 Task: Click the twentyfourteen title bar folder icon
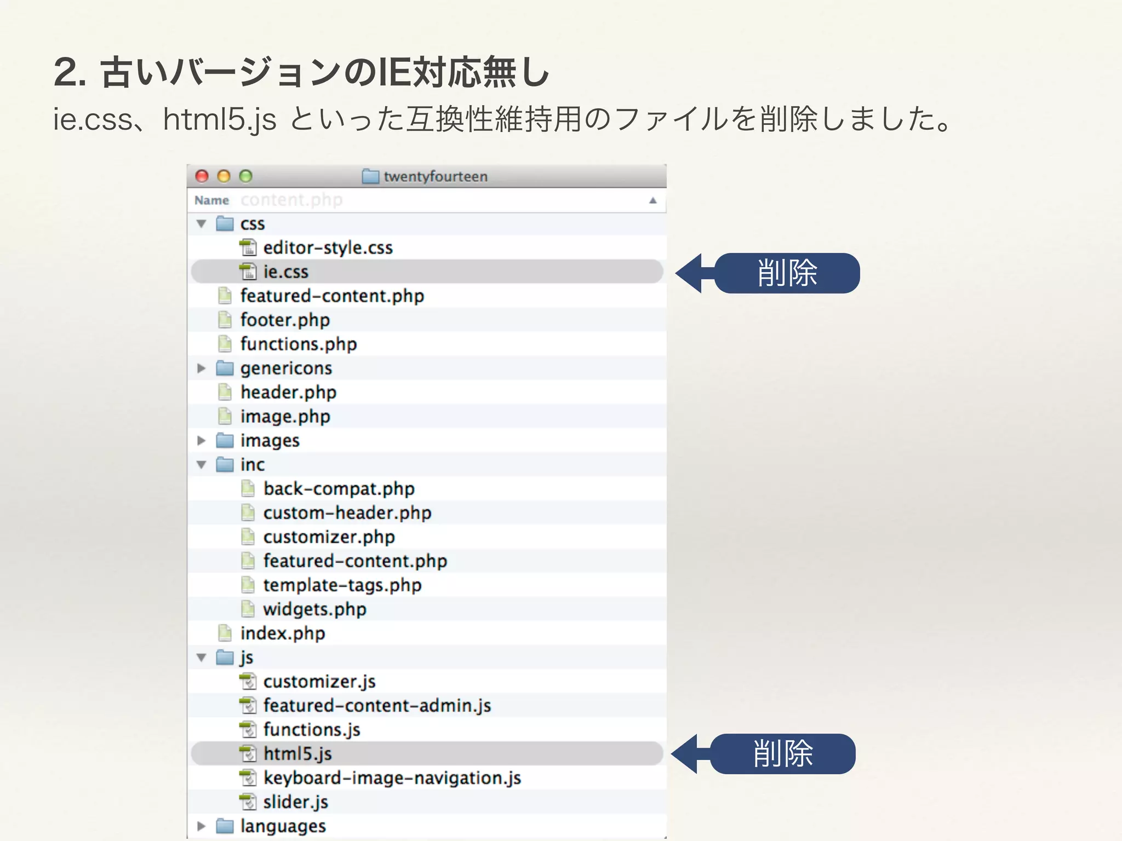[371, 176]
